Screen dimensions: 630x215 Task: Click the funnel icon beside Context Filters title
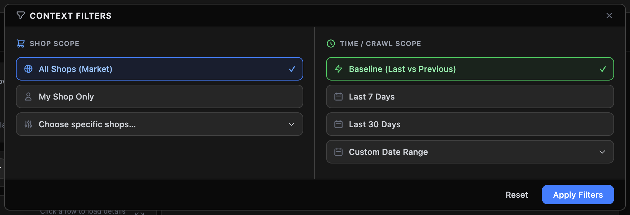[21, 15]
